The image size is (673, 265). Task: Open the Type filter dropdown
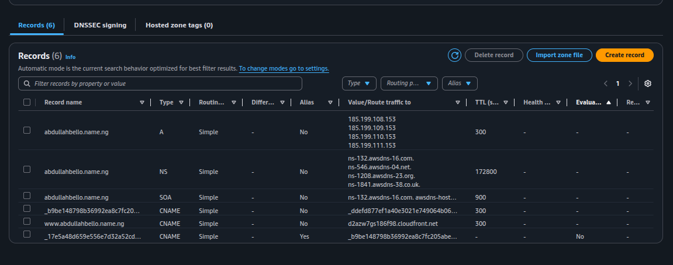pos(359,83)
